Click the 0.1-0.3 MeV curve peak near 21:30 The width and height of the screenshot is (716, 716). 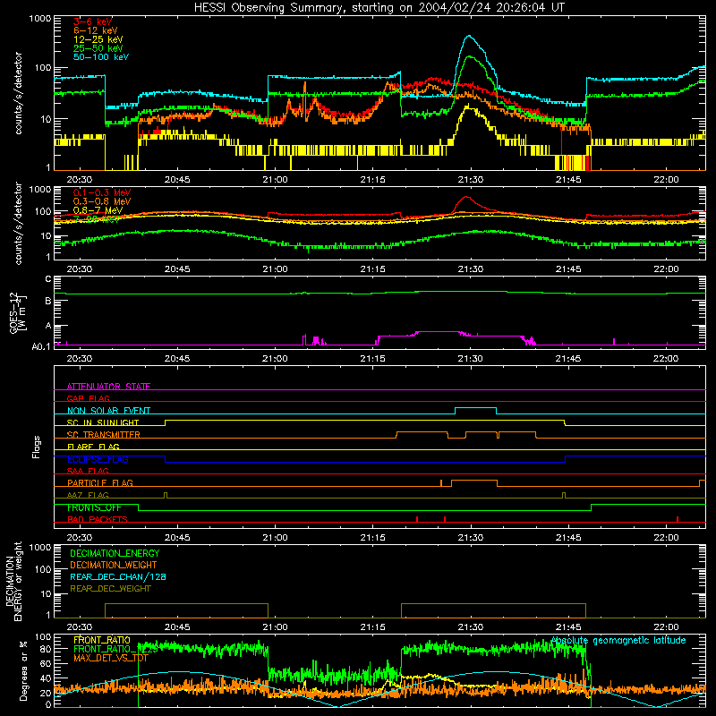coord(465,197)
